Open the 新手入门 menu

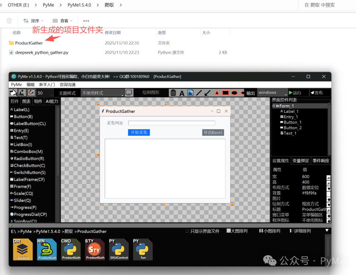tap(46, 84)
